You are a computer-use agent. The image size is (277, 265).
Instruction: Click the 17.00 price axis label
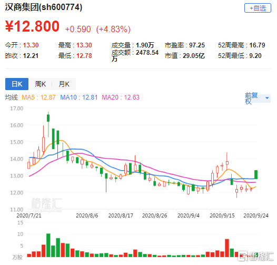click(x=17, y=109)
